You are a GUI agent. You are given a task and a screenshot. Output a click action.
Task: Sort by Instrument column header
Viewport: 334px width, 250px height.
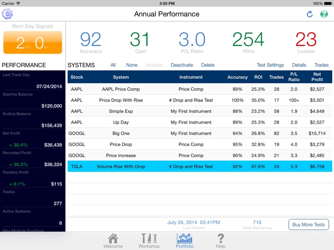click(191, 77)
